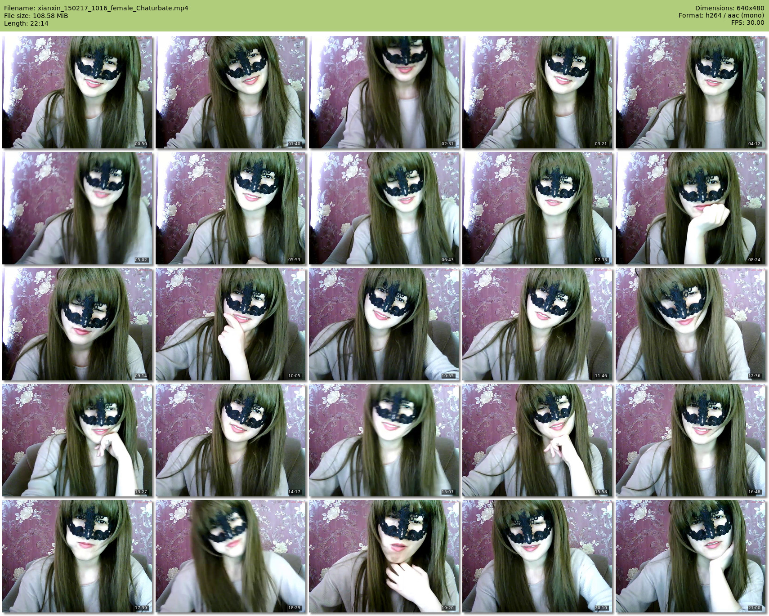Choose the 09:14 thumbnail

click(x=77, y=324)
